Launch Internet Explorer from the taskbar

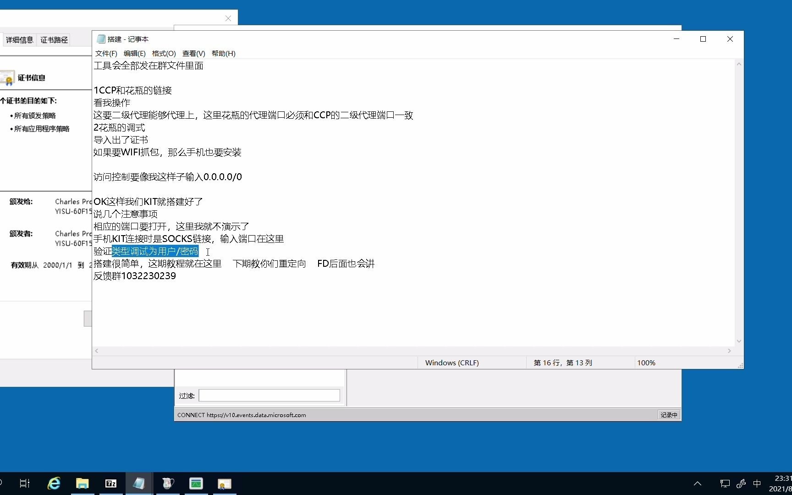point(54,483)
